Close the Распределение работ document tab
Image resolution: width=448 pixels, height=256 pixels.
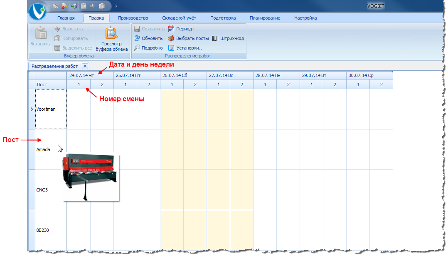click(x=84, y=66)
